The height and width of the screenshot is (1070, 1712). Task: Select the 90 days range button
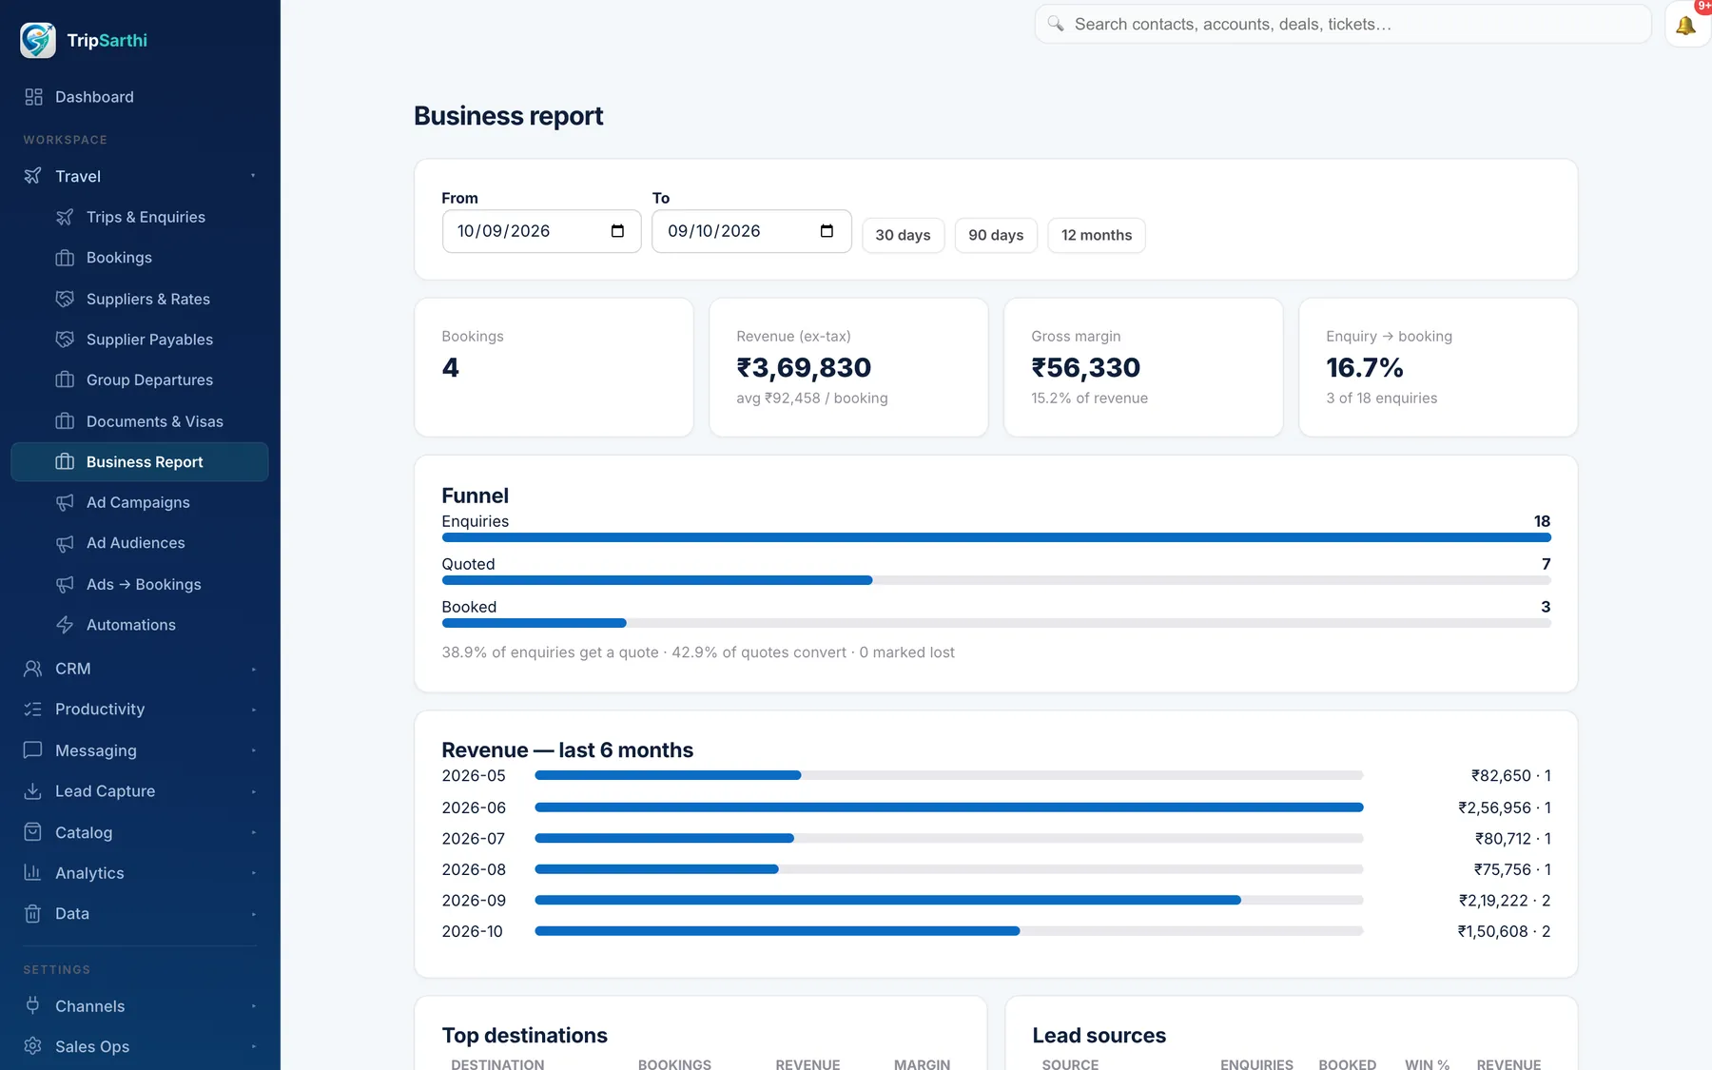click(996, 235)
